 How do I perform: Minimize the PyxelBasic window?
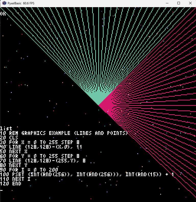click(167, 3)
